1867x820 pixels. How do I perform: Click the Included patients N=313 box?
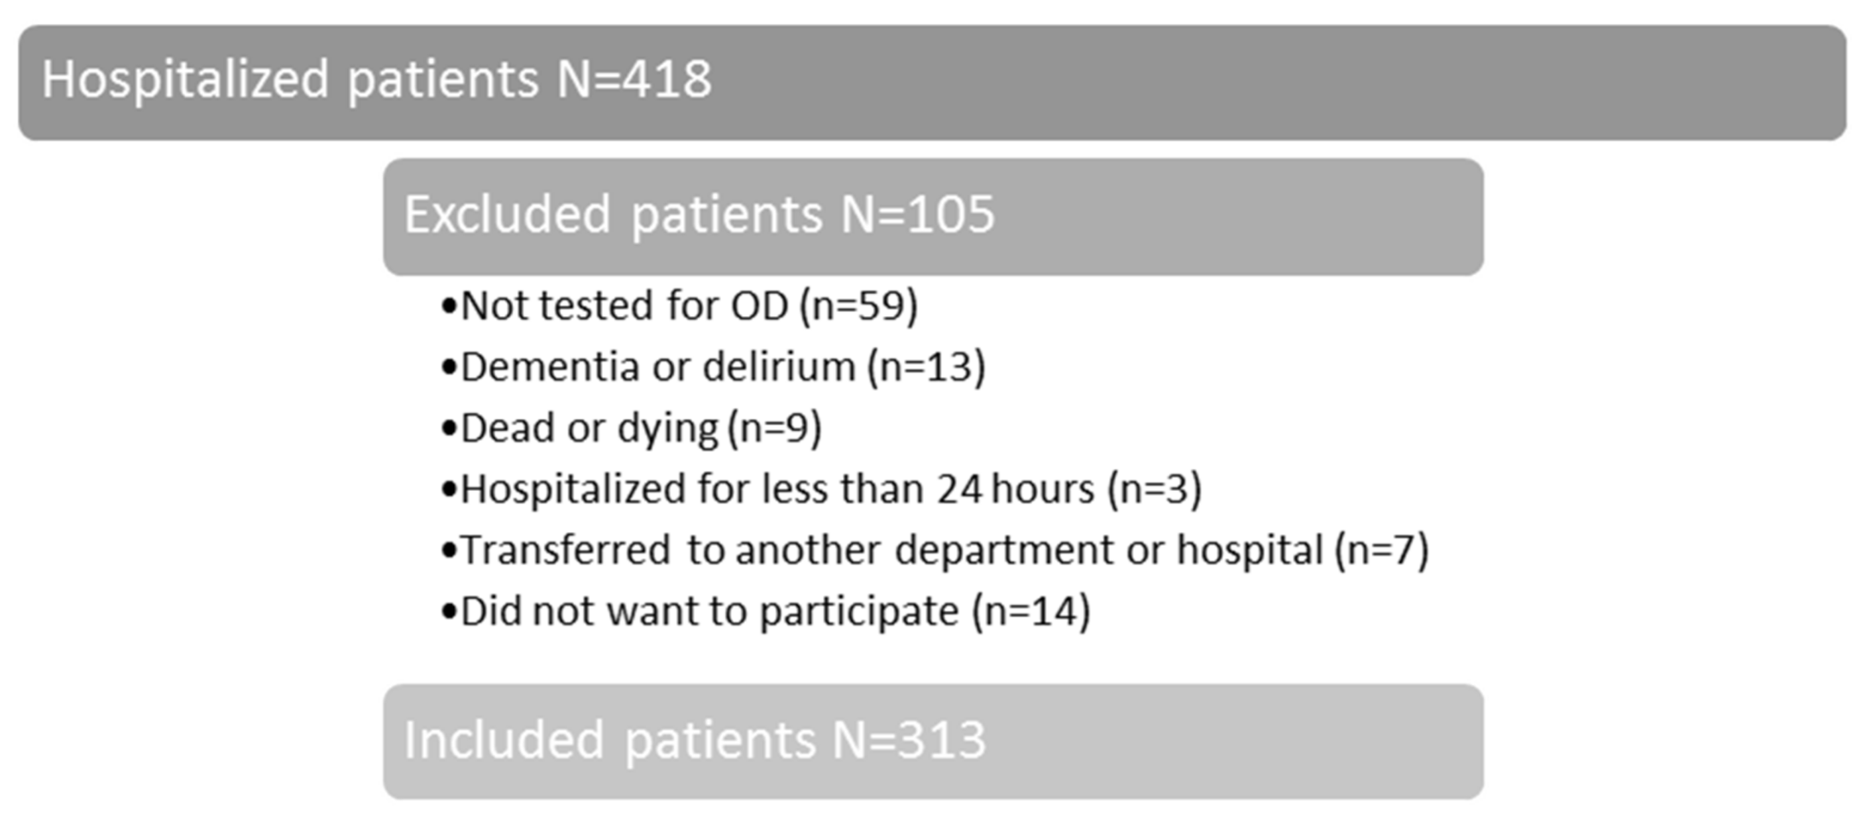933,742
